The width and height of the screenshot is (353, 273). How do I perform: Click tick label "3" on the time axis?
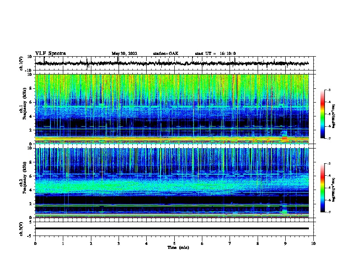(x=119, y=244)
